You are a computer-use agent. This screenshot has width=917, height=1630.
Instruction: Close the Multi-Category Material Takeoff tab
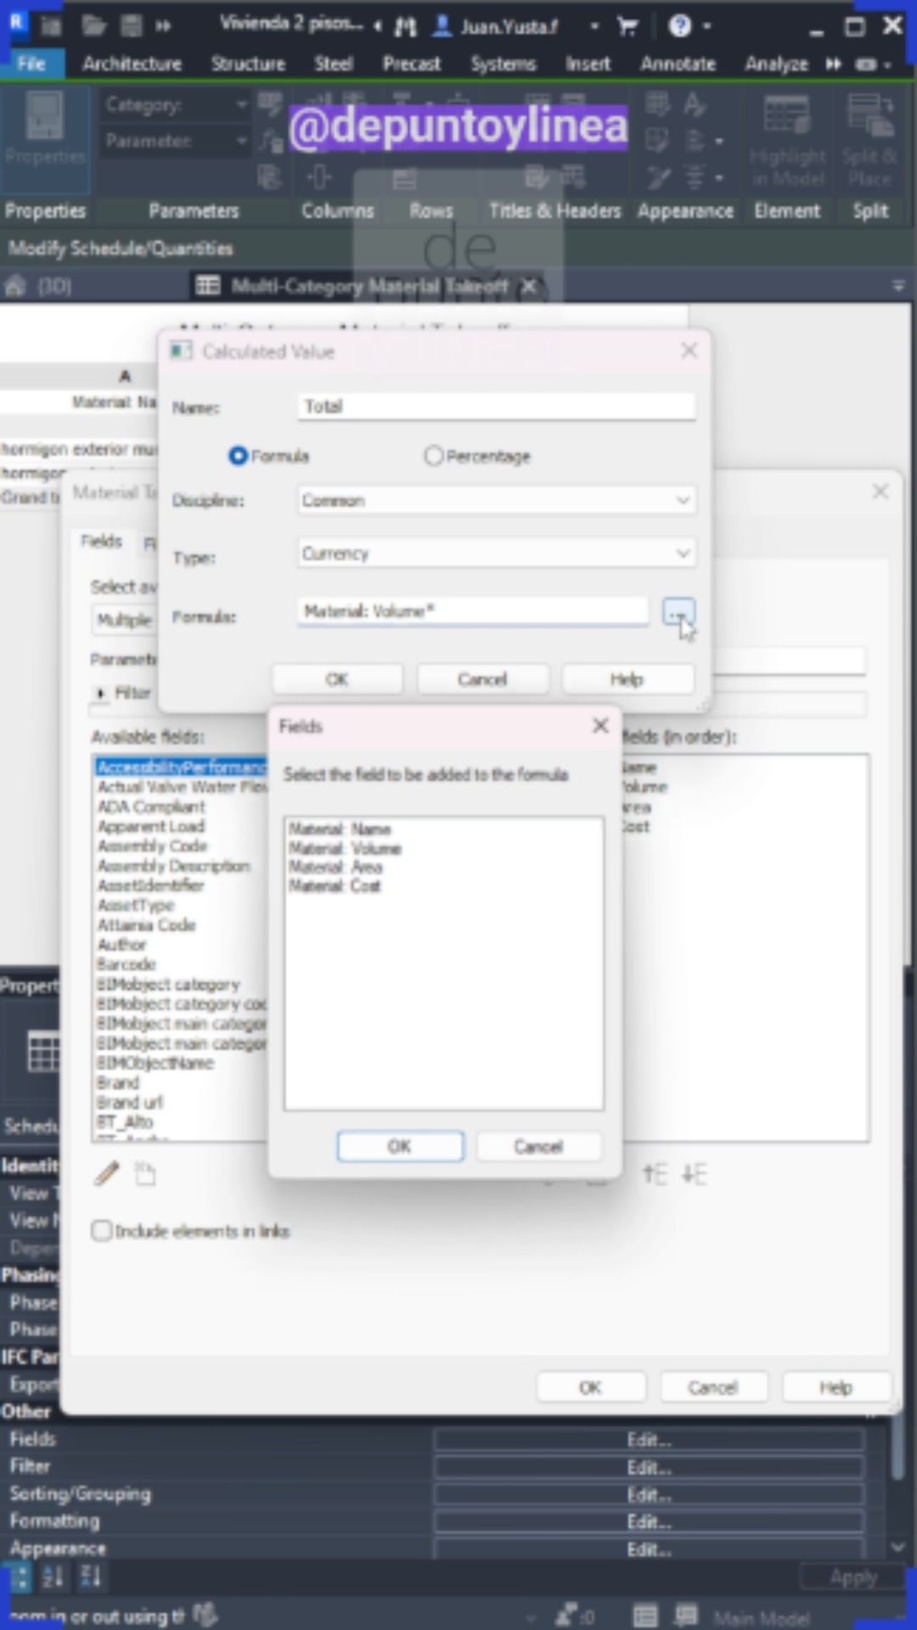pos(529,286)
